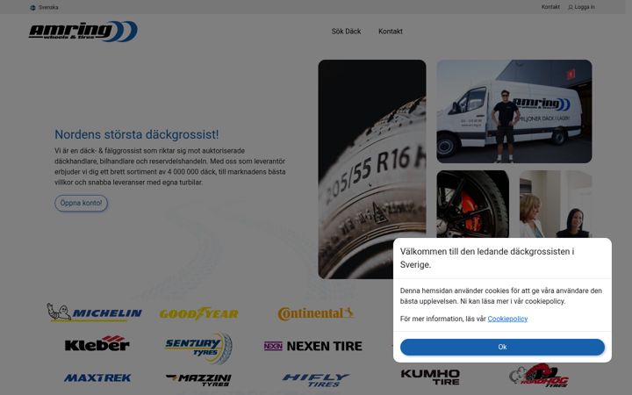This screenshot has width=632, height=395.
Task: Click the Amring delivery van photo
Action: [x=514, y=111]
